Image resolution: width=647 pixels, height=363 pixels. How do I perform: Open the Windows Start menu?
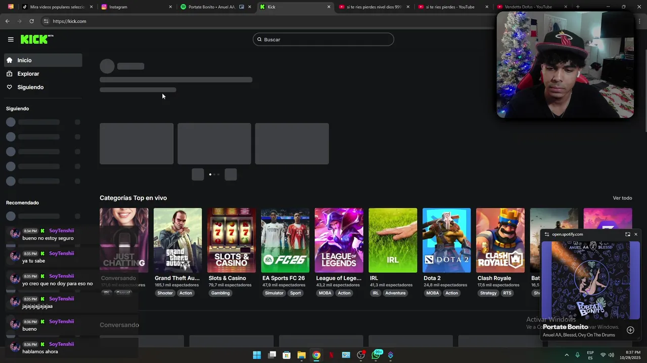(x=257, y=355)
